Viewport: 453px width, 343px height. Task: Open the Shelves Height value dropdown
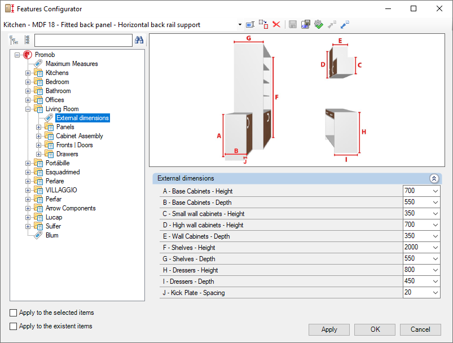click(436, 247)
